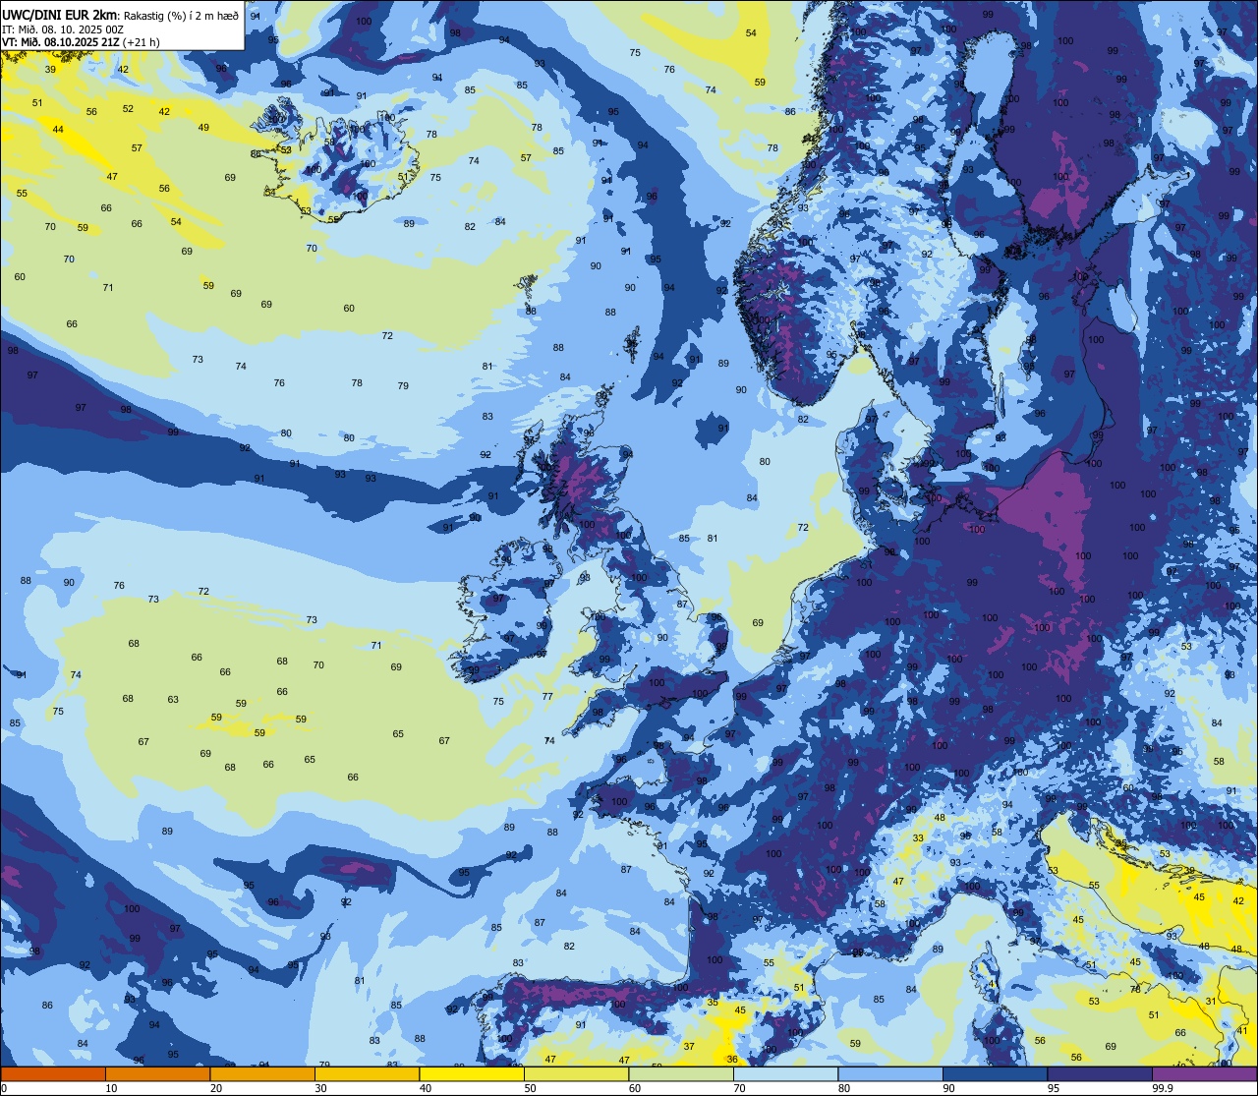The height and width of the screenshot is (1096, 1258).
Task: Click the purple above-99.9 legend swatch
Action: pyautogui.click(x=1204, y=1073)
